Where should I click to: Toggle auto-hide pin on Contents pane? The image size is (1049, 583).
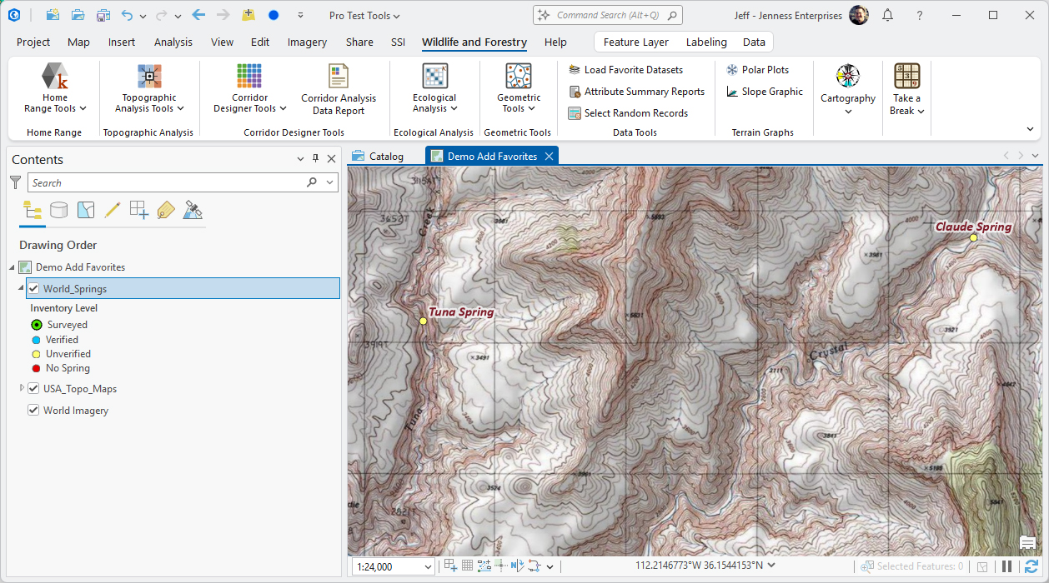315,159
